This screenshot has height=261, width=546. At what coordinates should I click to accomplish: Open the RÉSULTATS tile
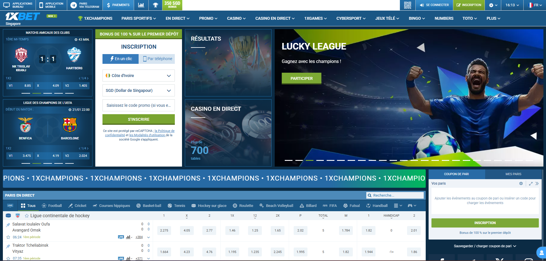(228, 63)
